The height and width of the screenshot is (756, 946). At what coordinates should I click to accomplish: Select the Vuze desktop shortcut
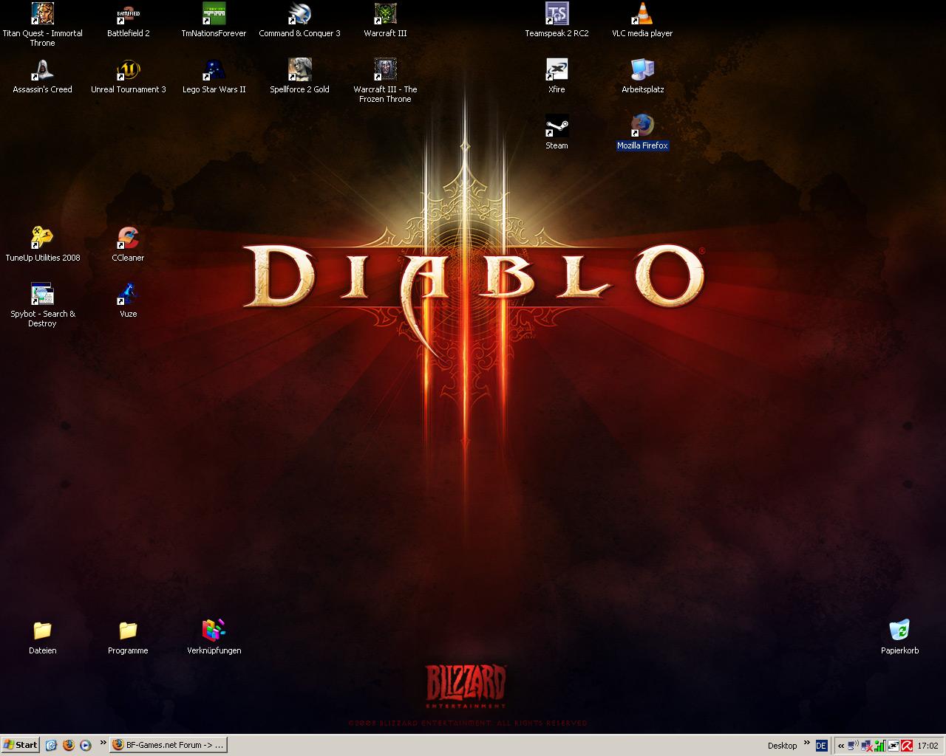(x=128, y=295)
